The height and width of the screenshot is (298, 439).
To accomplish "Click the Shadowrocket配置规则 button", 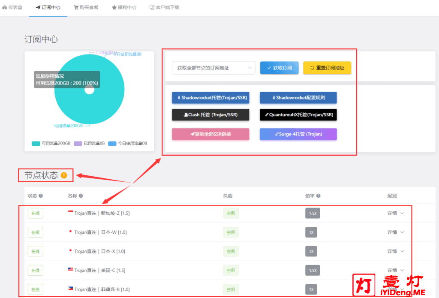I will coord(298,98).
